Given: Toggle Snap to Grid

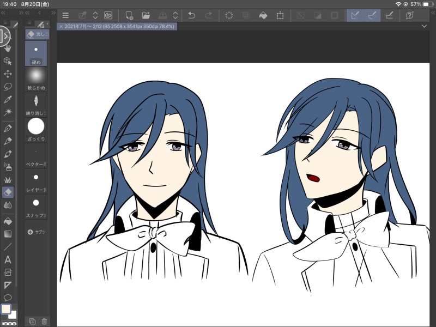Looking at the screenshot, I should pos(390,15).
